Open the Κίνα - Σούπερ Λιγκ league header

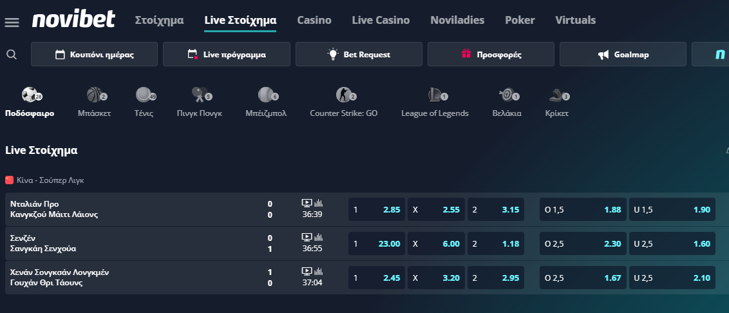point(45,180)
